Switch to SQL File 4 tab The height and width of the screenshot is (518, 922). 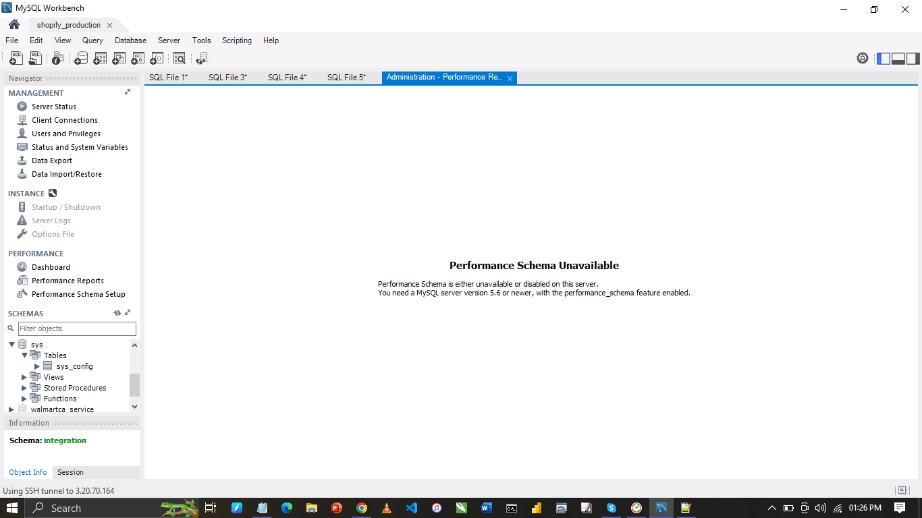(x=288, y=78)
